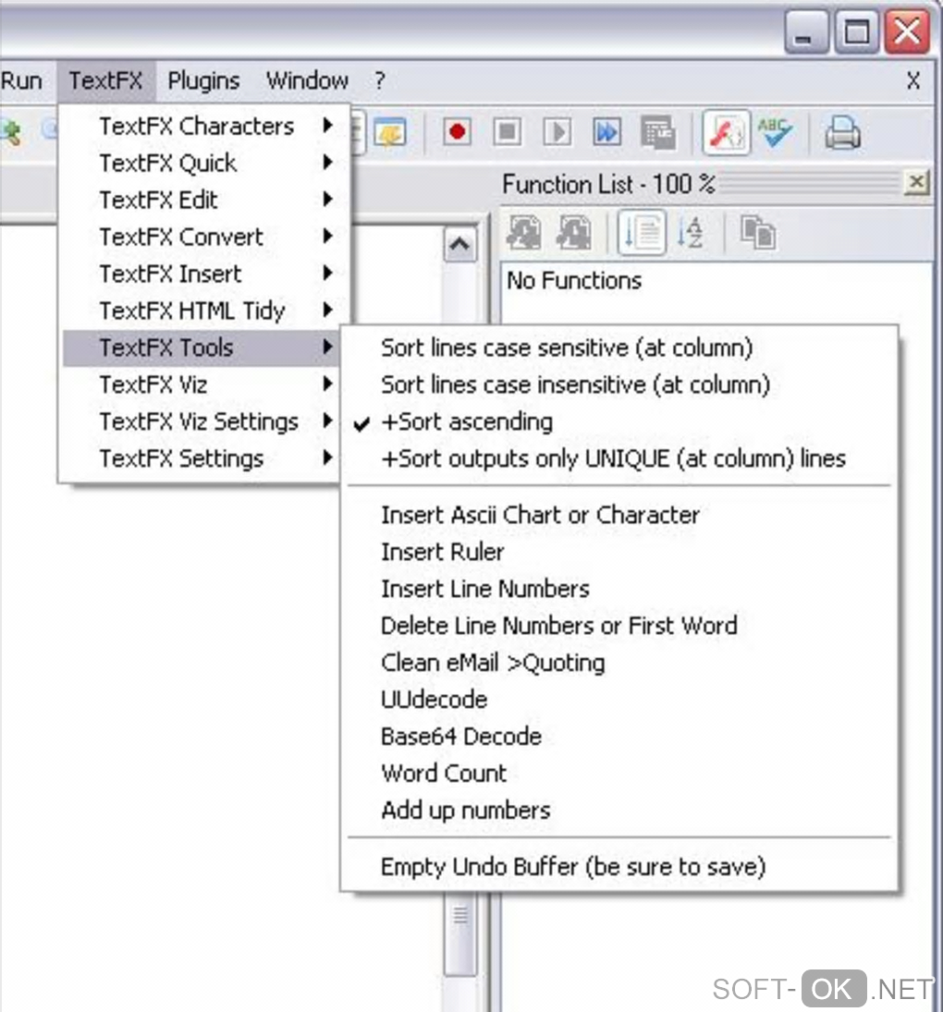This screenshot has height=1012, width=943.
Task: Choose Sort lines case sensitive (at column)
Action: tap(619, 348)
